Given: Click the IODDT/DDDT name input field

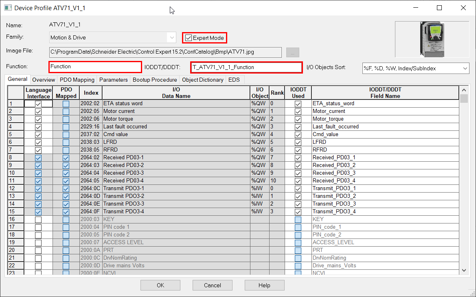Looking at the screenshot, I should coord(246,67).
